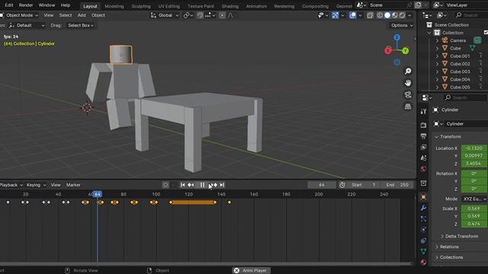Jump to the last frame

coord(222,185)
